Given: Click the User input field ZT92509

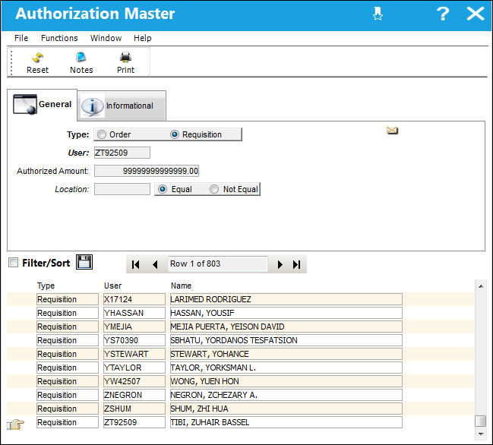Looking at the screenshot, I should [x=122, y=153].
